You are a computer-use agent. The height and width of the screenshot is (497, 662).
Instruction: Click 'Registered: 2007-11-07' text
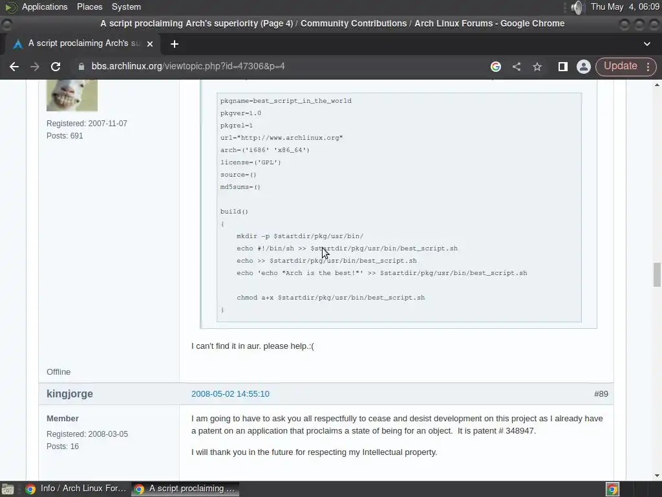pyautogui.click(x=87, y=124)
